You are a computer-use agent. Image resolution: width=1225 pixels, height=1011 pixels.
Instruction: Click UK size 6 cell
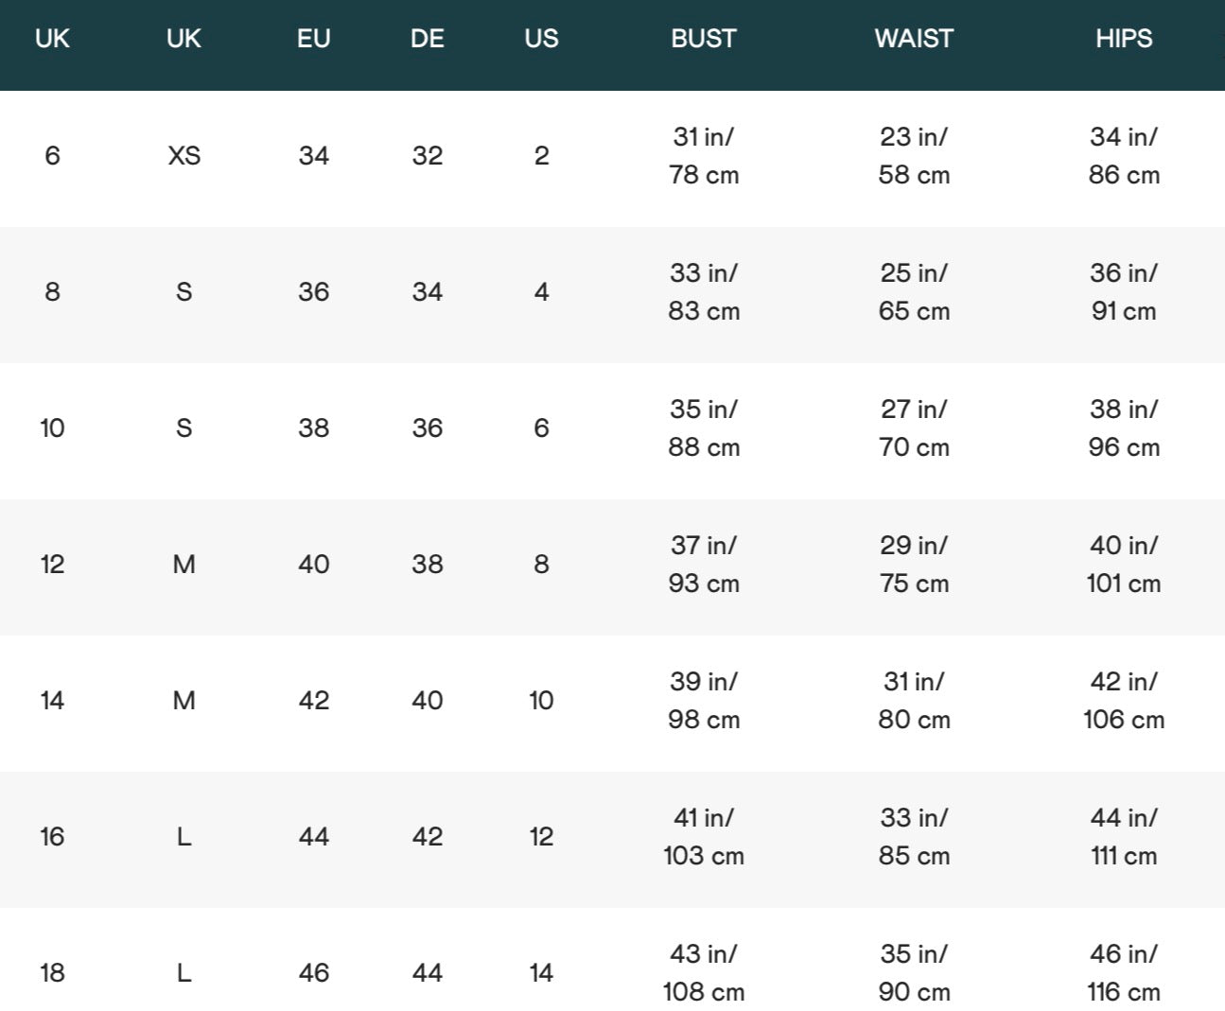pos(52,156)
